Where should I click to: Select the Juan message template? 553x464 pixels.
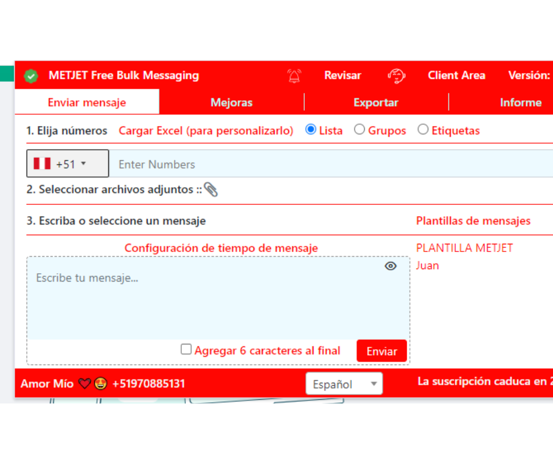pyautogui.click(x=428, y=266)
